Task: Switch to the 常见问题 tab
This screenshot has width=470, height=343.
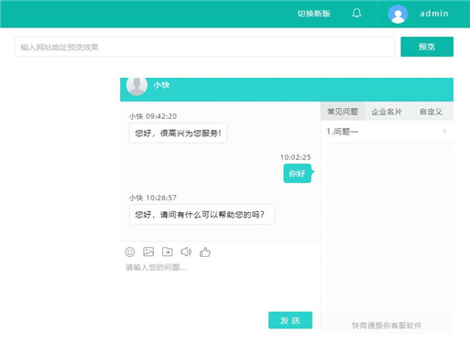Action: pos(343,112)
